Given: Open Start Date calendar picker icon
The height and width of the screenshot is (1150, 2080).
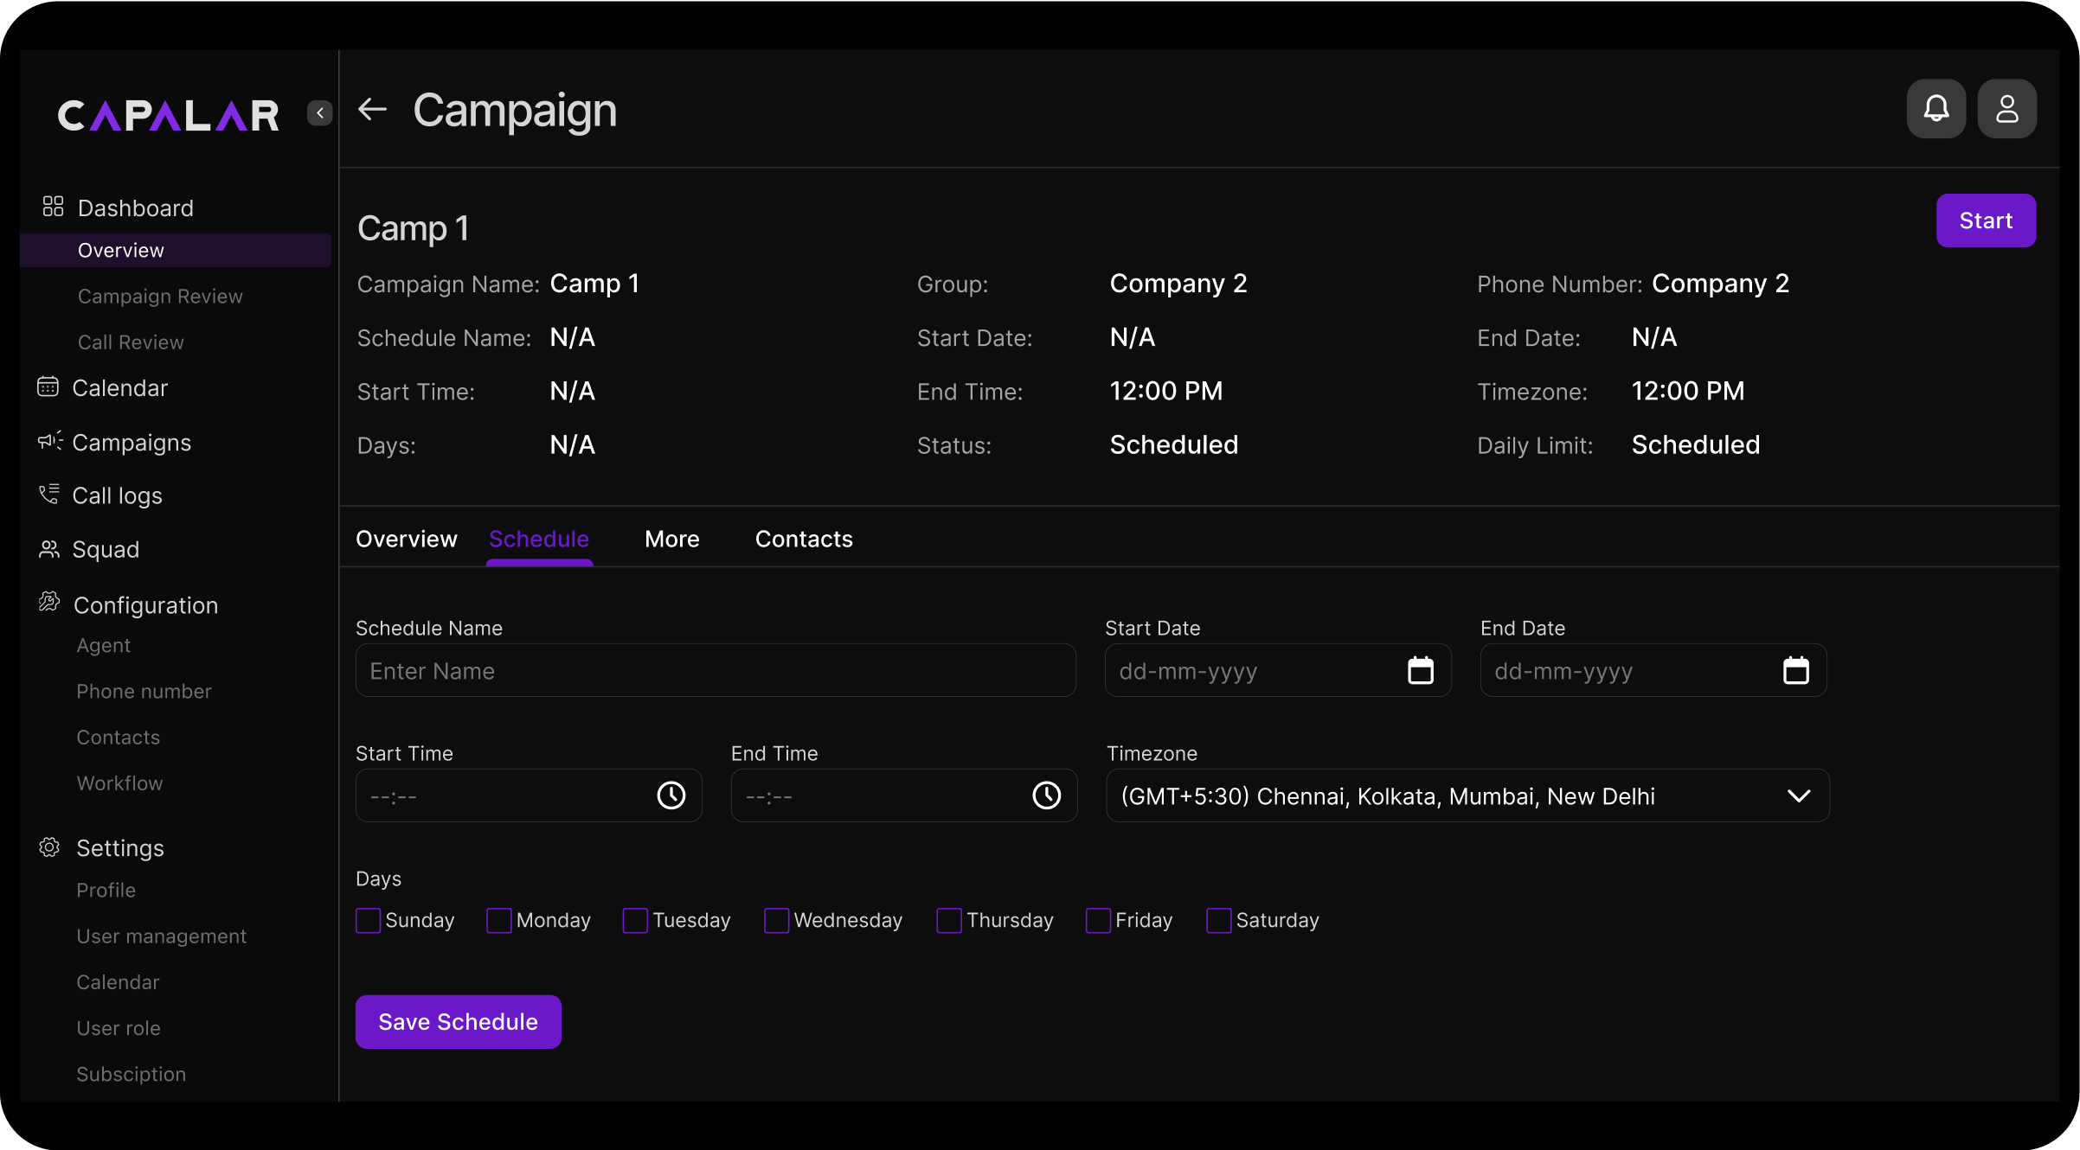Looking at the screenshot, I should [1420, 671].
